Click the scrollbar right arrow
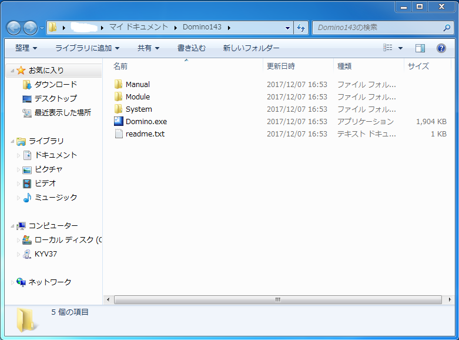This screenshot has height=340, width=459. (450, 299)
